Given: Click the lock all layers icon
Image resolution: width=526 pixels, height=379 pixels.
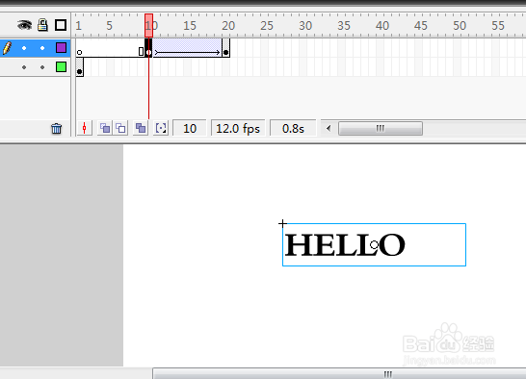Looking at the screenshot, I should pyautogui.click(x=42, y=25).
